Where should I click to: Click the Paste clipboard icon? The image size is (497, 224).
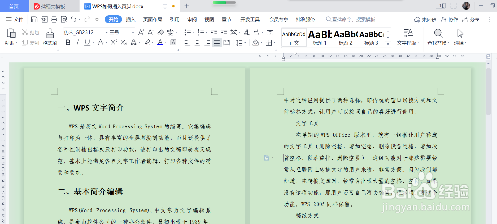tap(11, 33)
